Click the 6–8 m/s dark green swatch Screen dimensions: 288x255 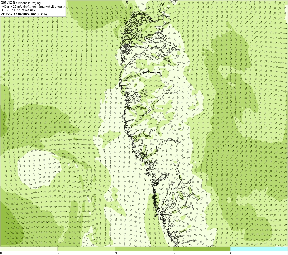click(x=202, y=249)
